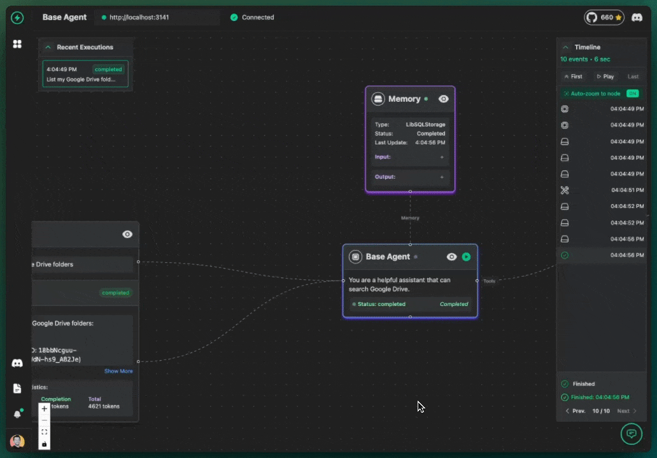Click the Memory edge label on canvas

pyautogui.click(x=410, y=218)
